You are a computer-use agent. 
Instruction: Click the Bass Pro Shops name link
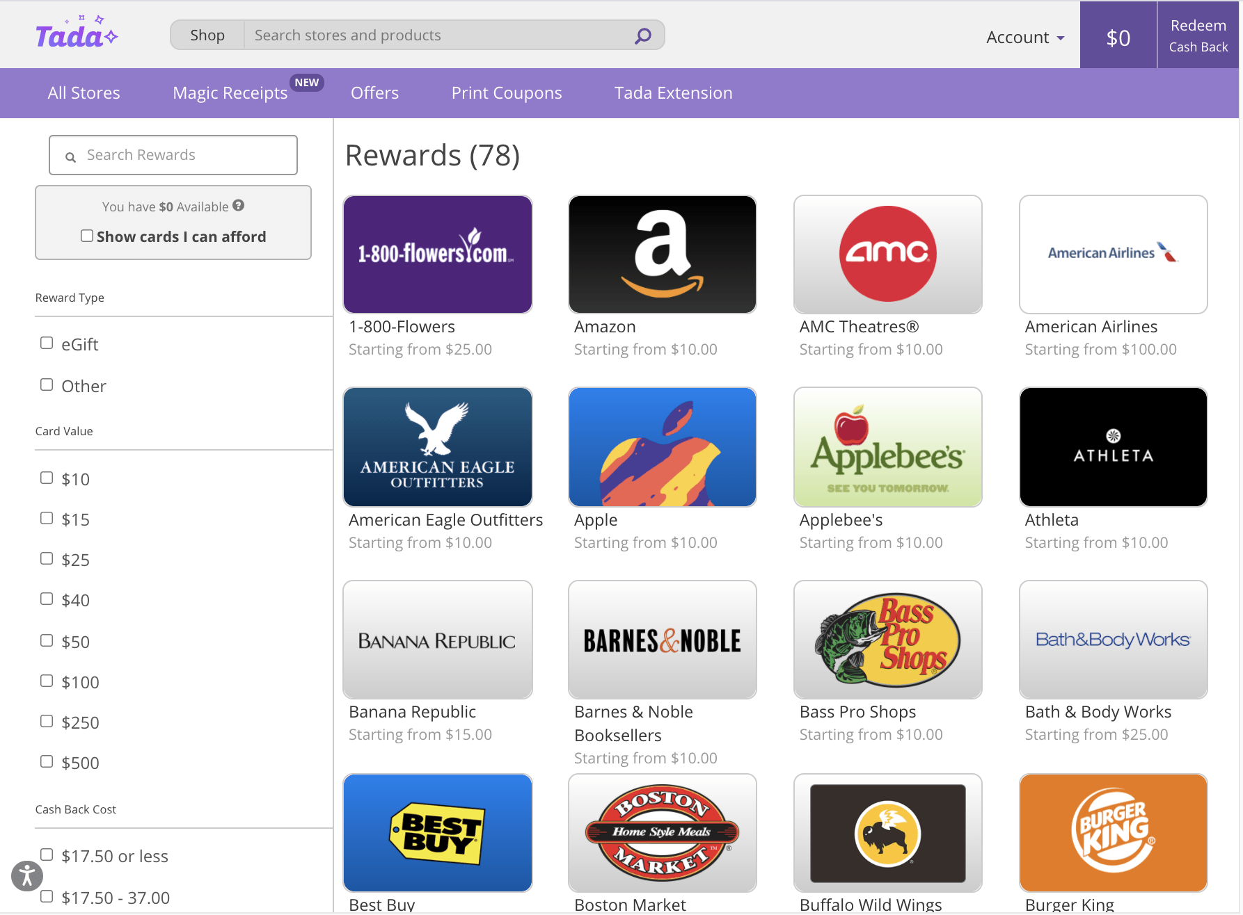[857, 712]
